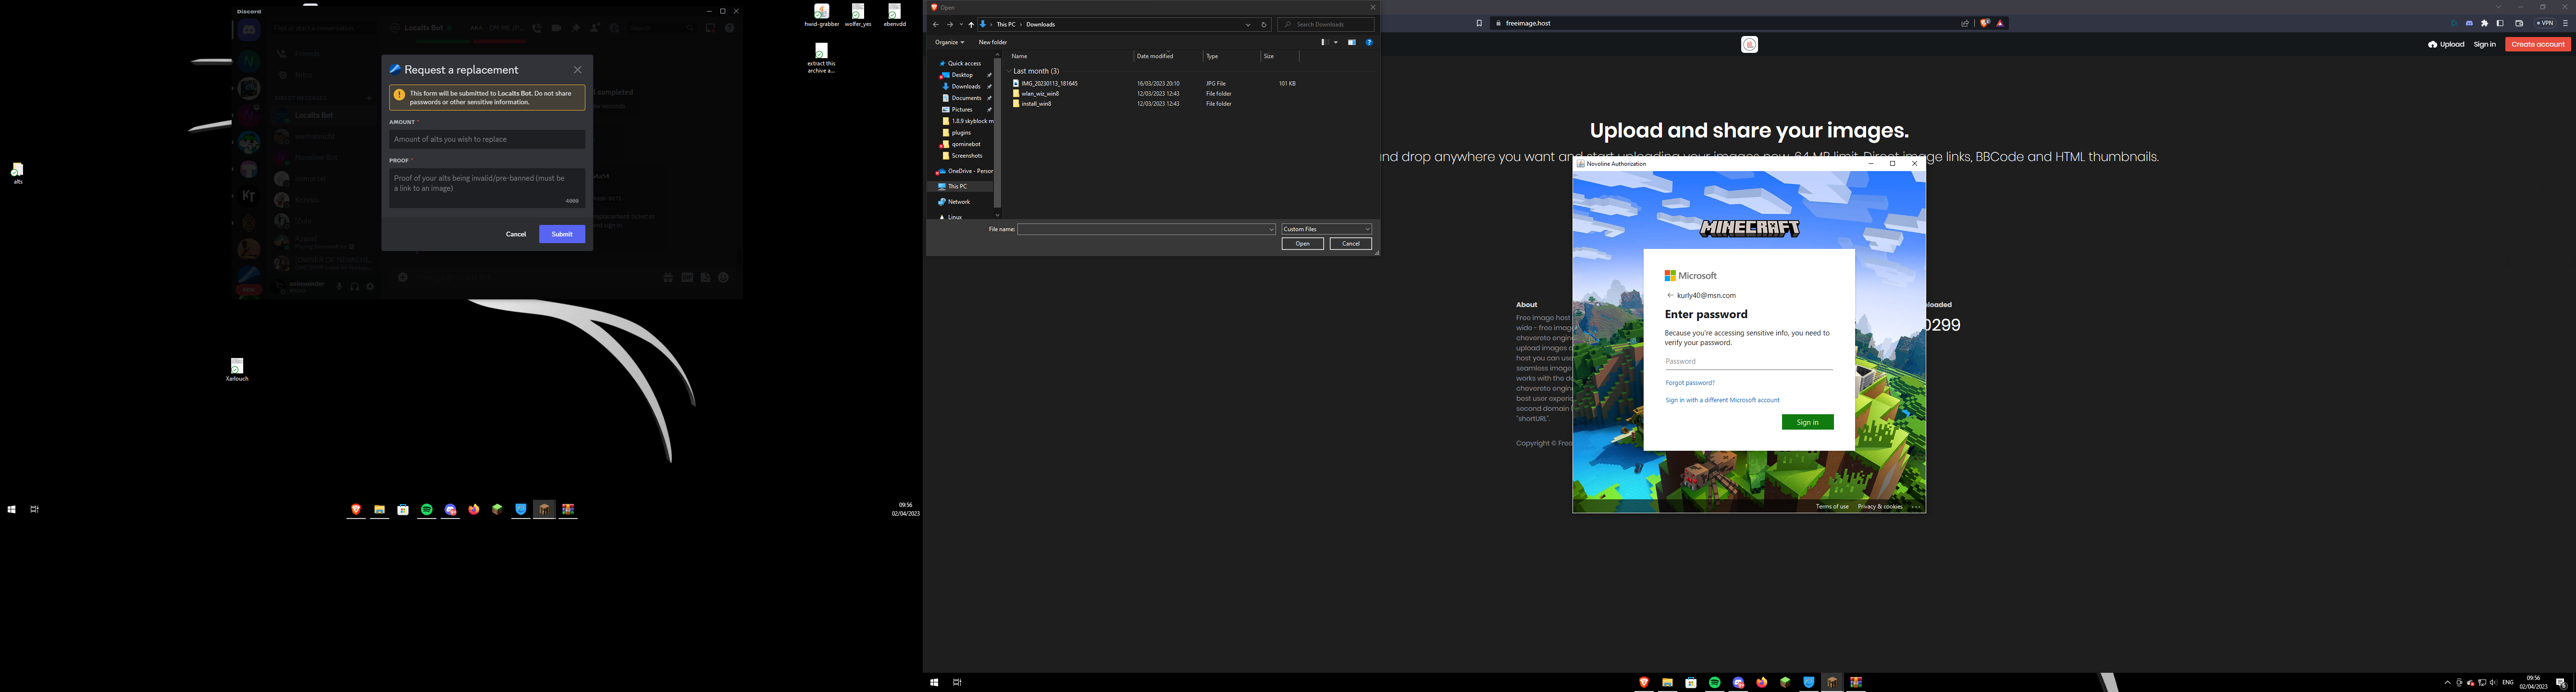Click the Forgot password link
This screenshot has height=692, width=2576.
[x=1689, y=382]
